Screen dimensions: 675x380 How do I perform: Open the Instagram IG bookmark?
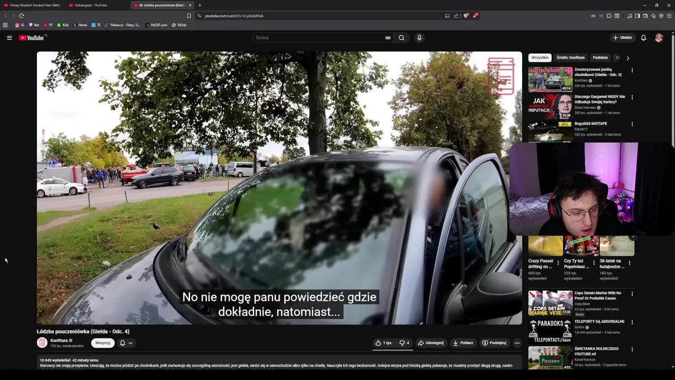point(20,25)
